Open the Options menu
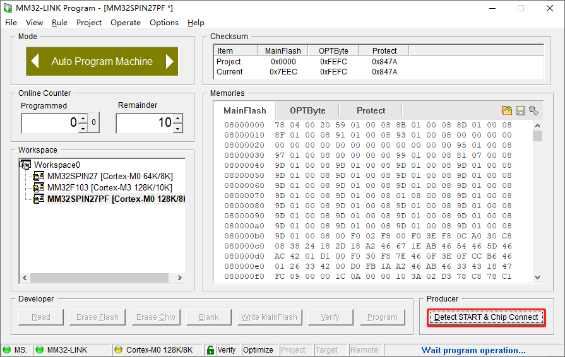 [x=164, y=22]
